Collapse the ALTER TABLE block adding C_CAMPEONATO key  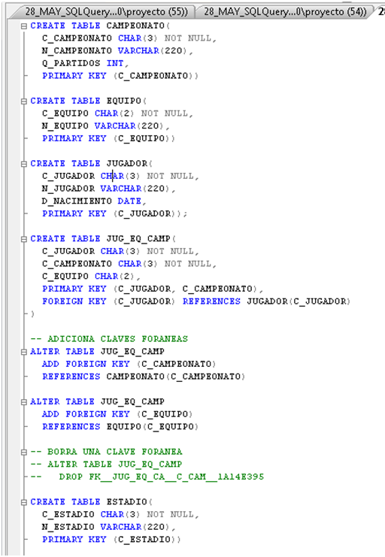click(24, 352)
